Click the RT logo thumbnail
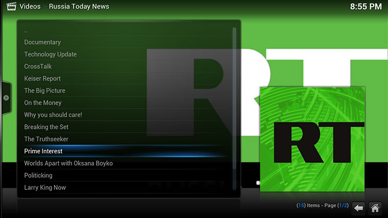 [x=312, y=139]
